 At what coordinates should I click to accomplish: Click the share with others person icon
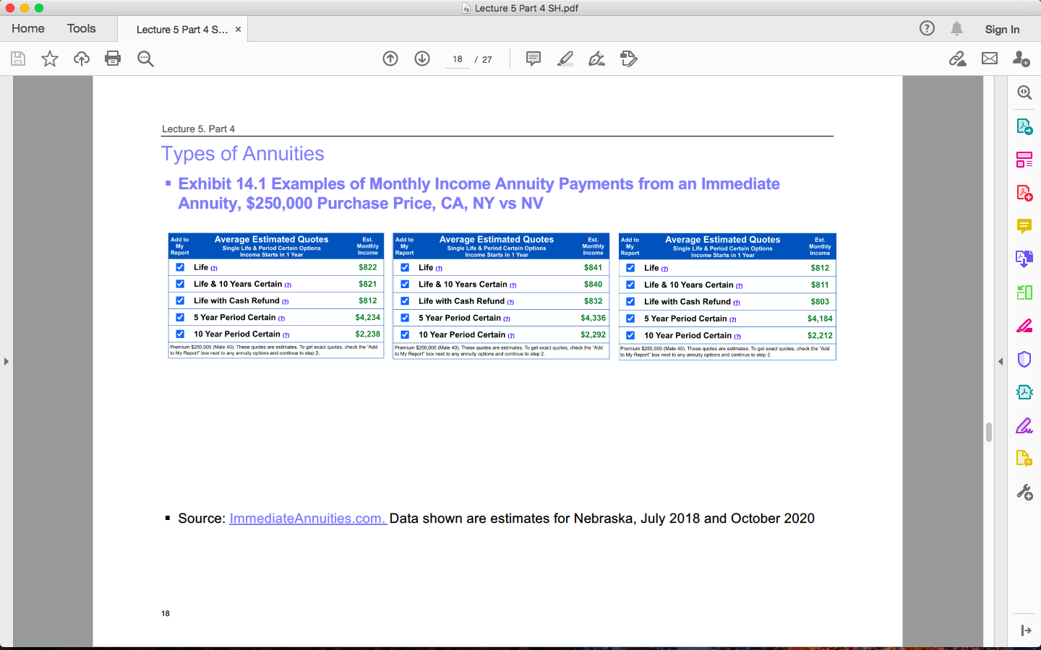(1021, 58)
